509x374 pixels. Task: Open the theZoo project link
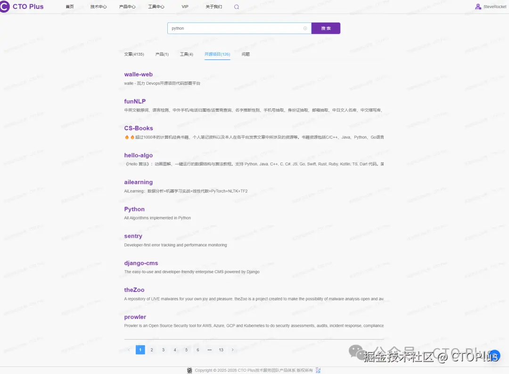[134, 290]
